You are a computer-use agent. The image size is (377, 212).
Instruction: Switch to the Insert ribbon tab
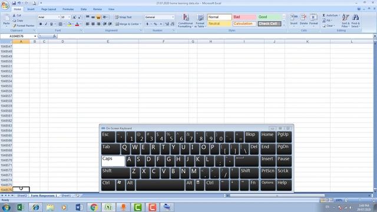[x=31, y=9]
